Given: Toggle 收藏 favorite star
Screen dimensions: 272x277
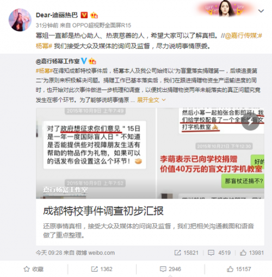Looking at the screenshot, I should [x=34, y=269].
